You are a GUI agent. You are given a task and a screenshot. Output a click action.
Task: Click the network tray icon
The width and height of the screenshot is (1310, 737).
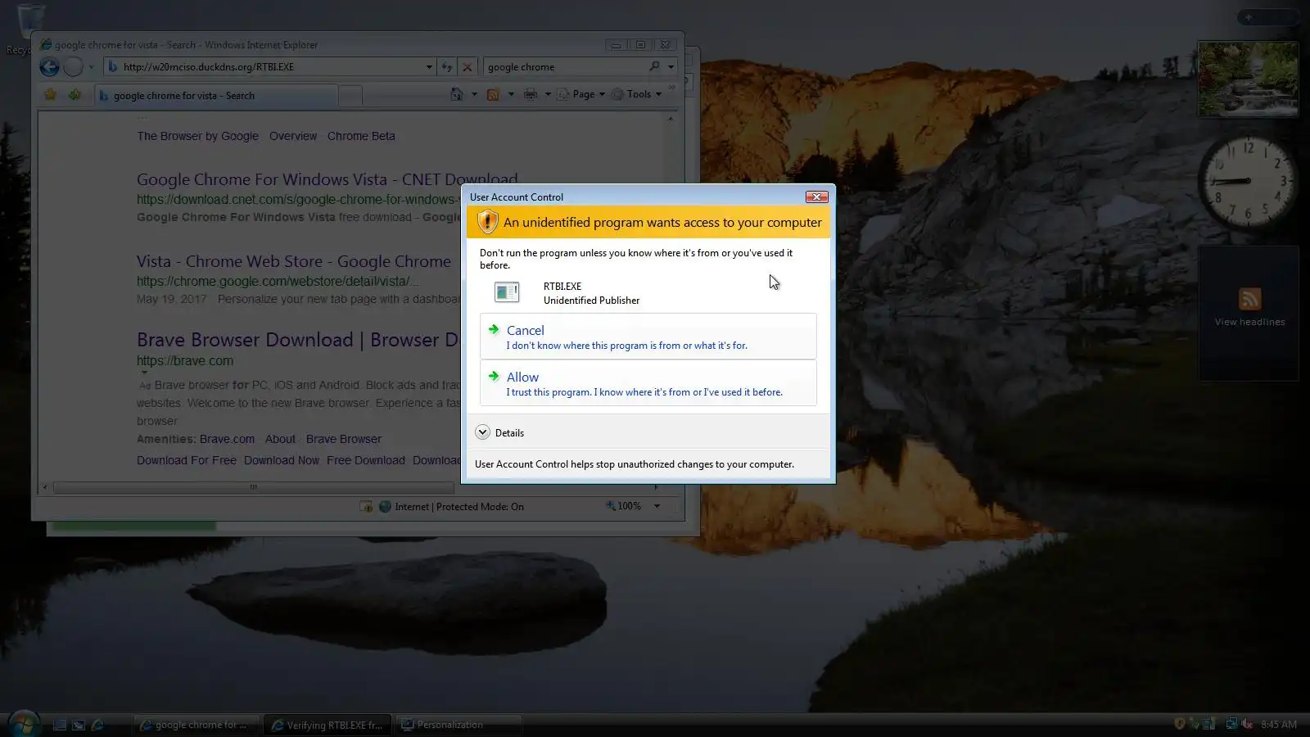[1231, 724]
